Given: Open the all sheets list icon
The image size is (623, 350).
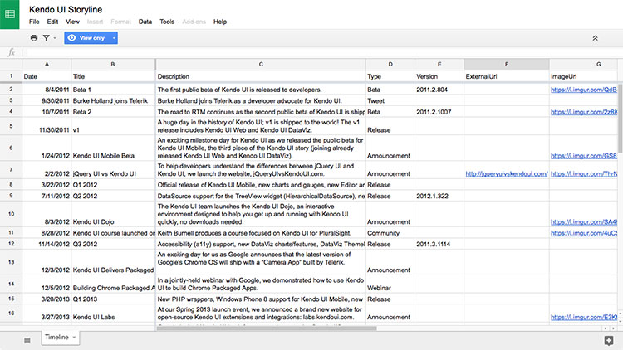Looking at the screenshot, I should click(27, 340).
